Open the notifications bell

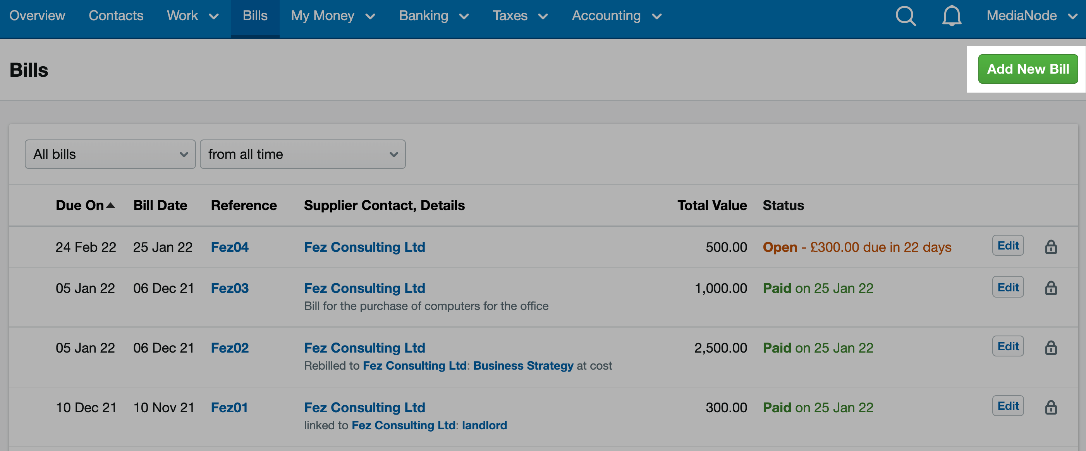pyautogui.click(x=952, y=16)
